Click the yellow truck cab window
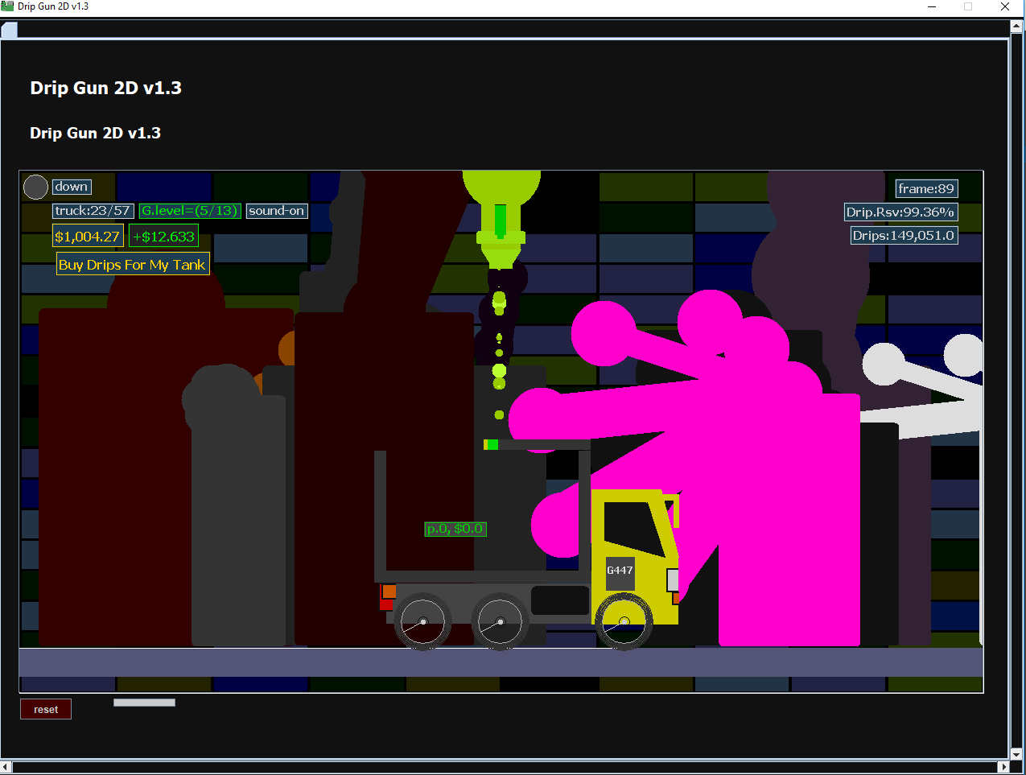The image size is (1026, 775). click(x=633, y=528)
